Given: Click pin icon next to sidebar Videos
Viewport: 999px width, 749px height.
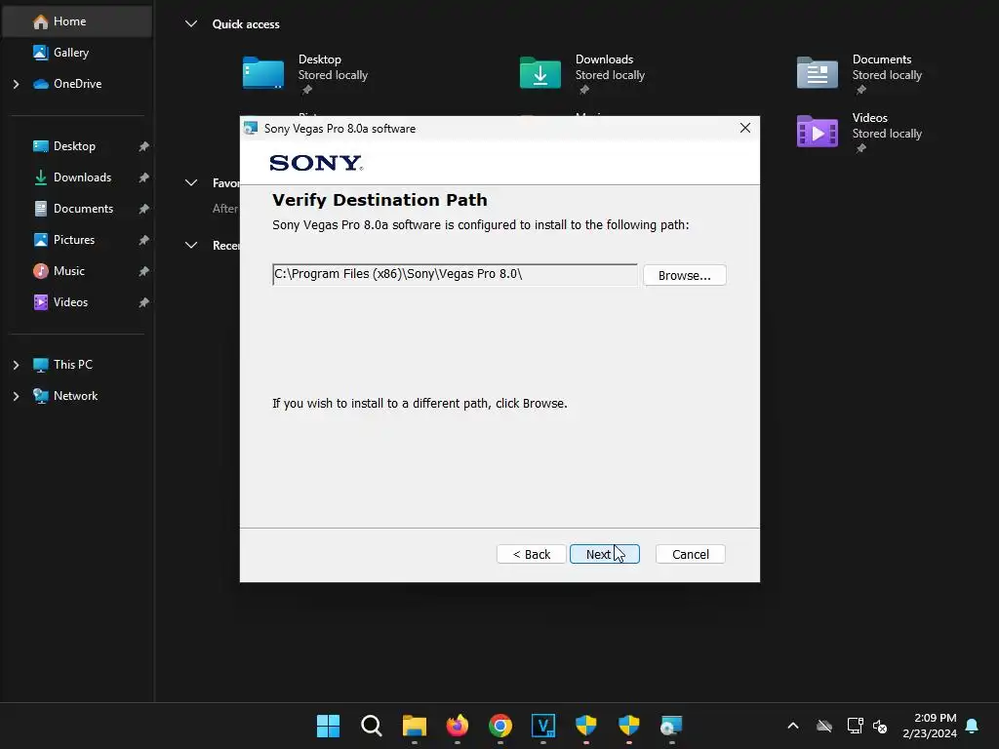Looking at the screenshot, I should click(x=144, y=302).
